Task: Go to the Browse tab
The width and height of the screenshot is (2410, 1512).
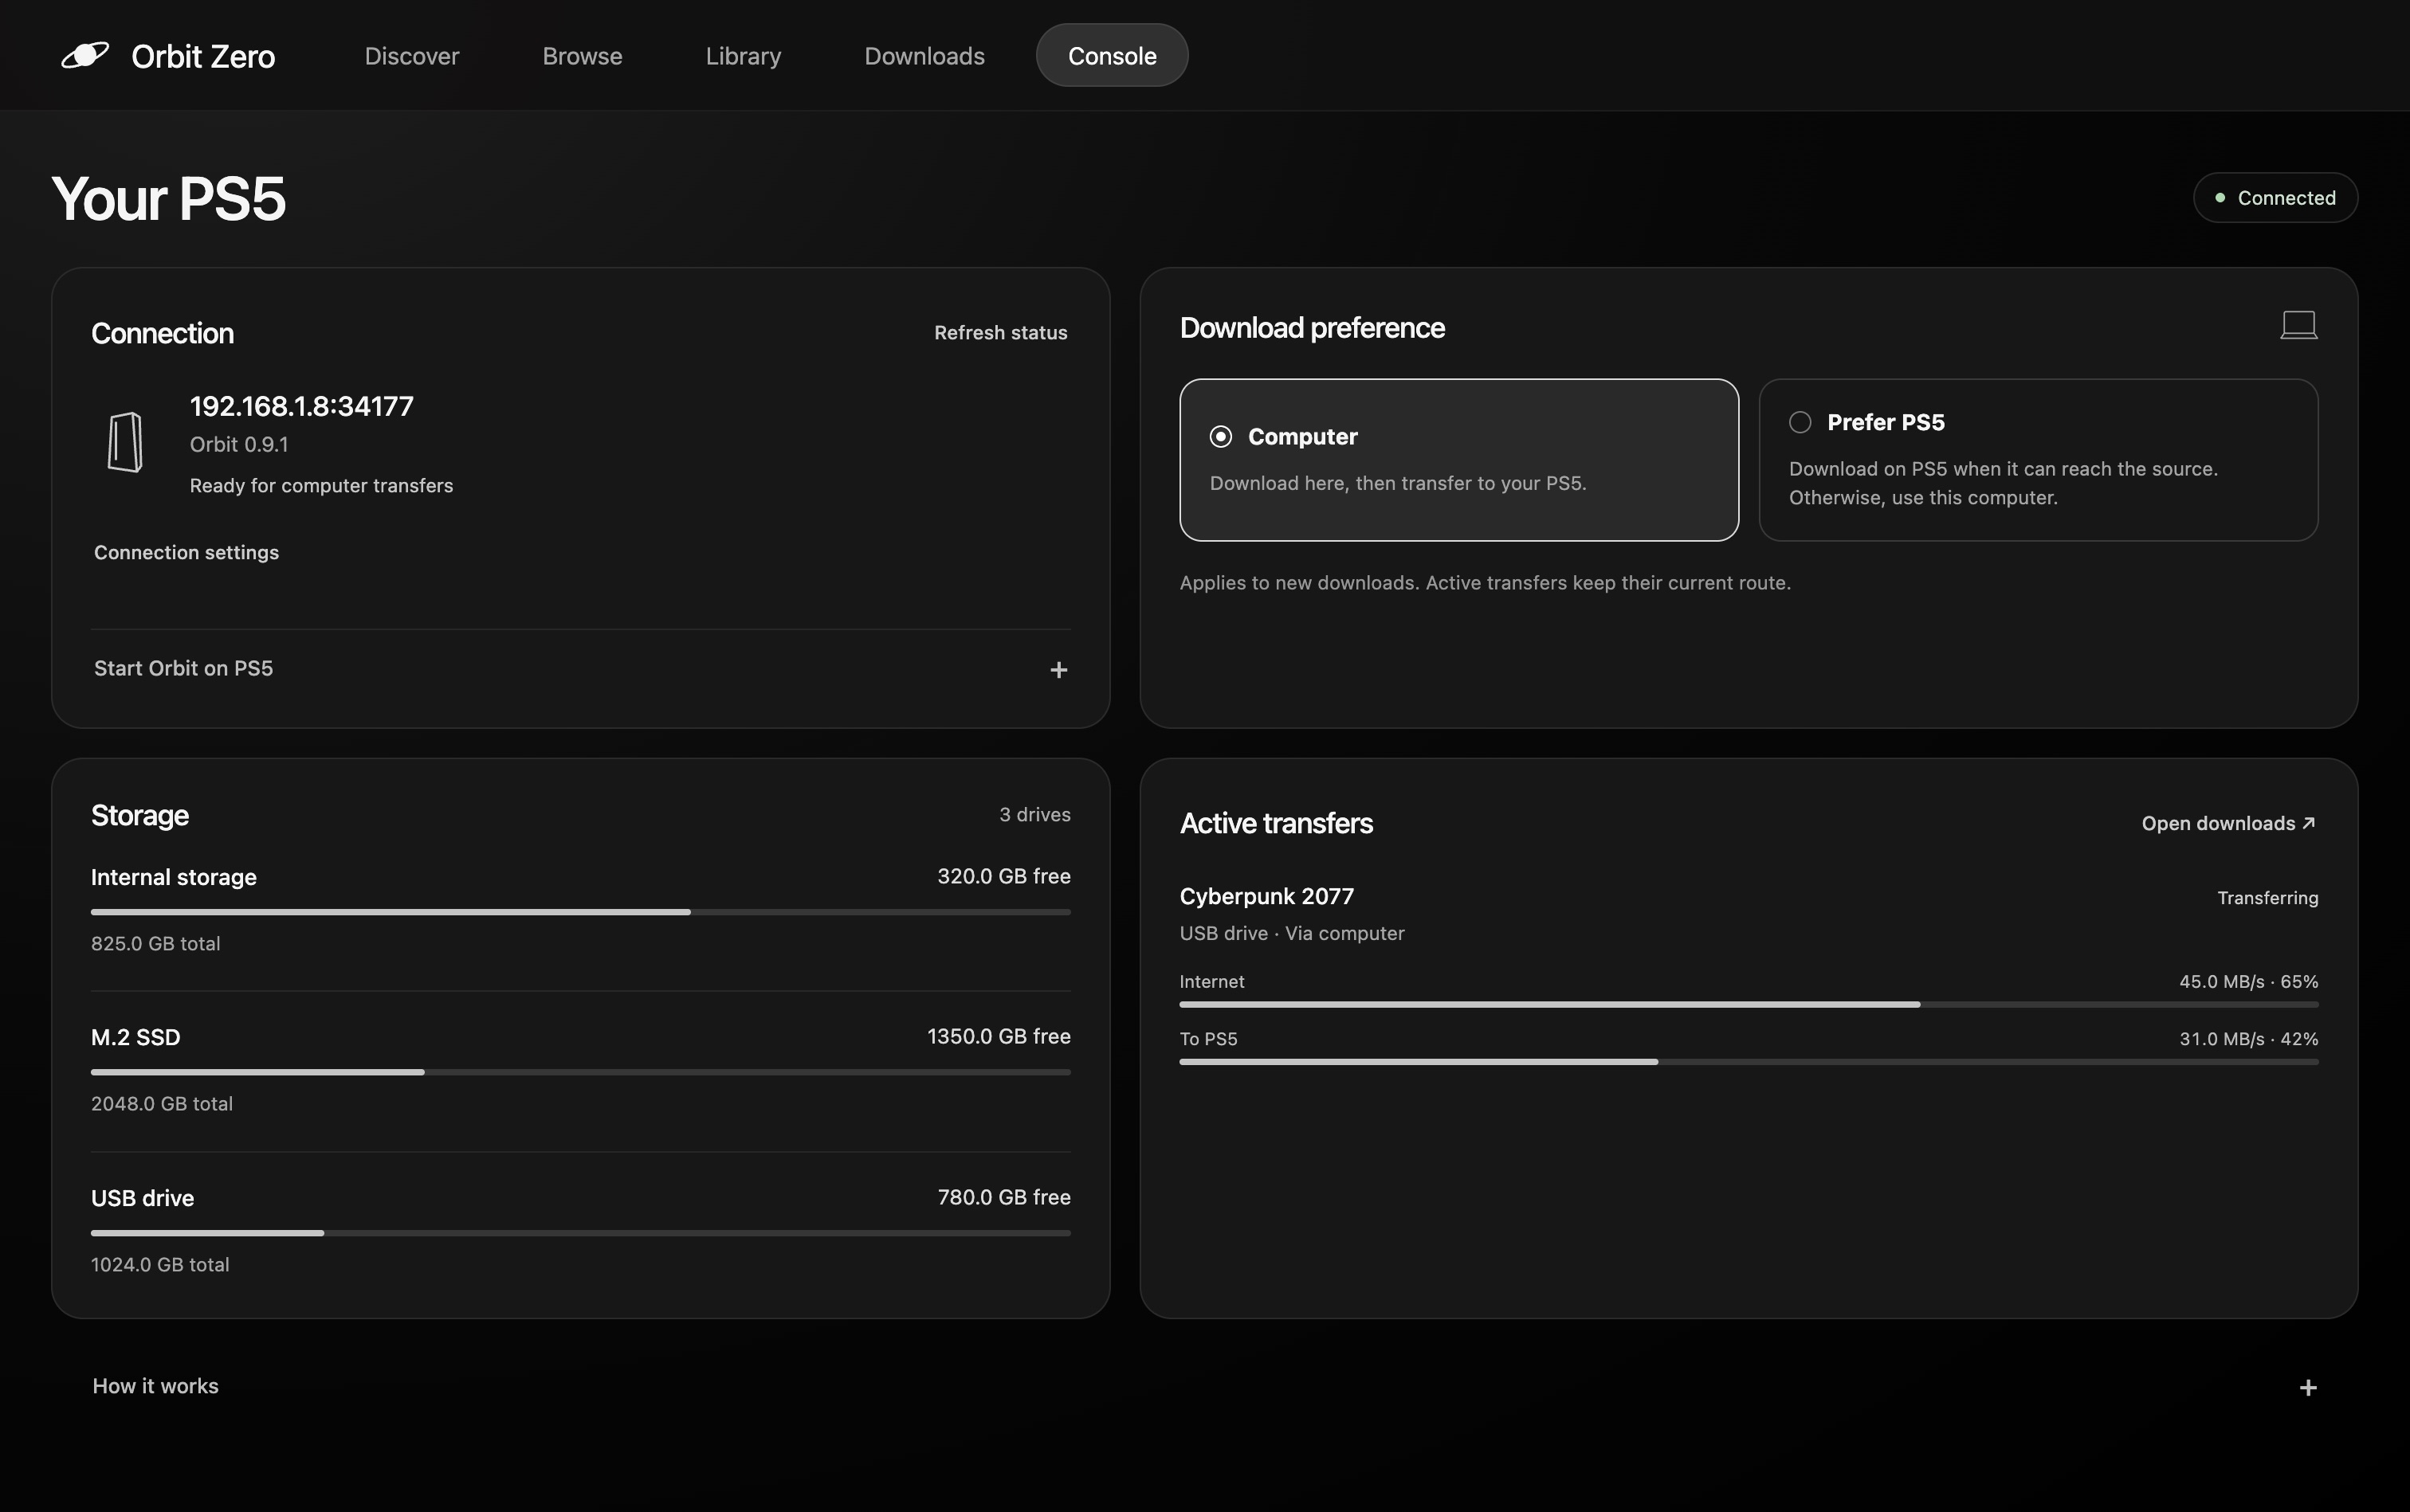Action: (583, 56)
